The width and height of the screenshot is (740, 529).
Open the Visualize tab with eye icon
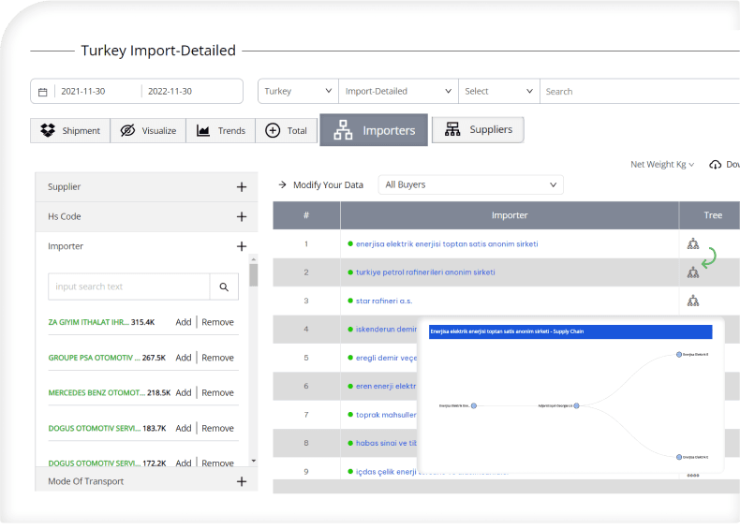[148, 131]
